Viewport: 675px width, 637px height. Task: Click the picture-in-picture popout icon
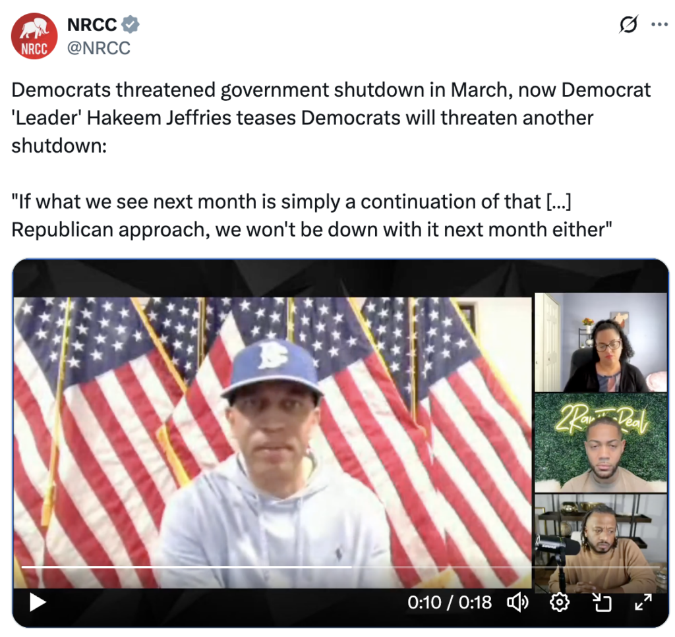[x=601, y=602]
